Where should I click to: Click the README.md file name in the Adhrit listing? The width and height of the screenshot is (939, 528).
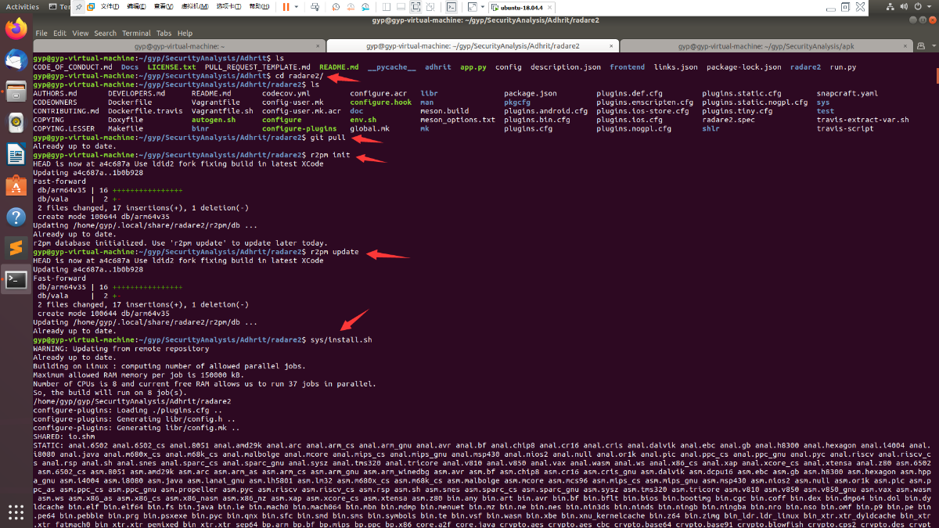pos(339,67)
